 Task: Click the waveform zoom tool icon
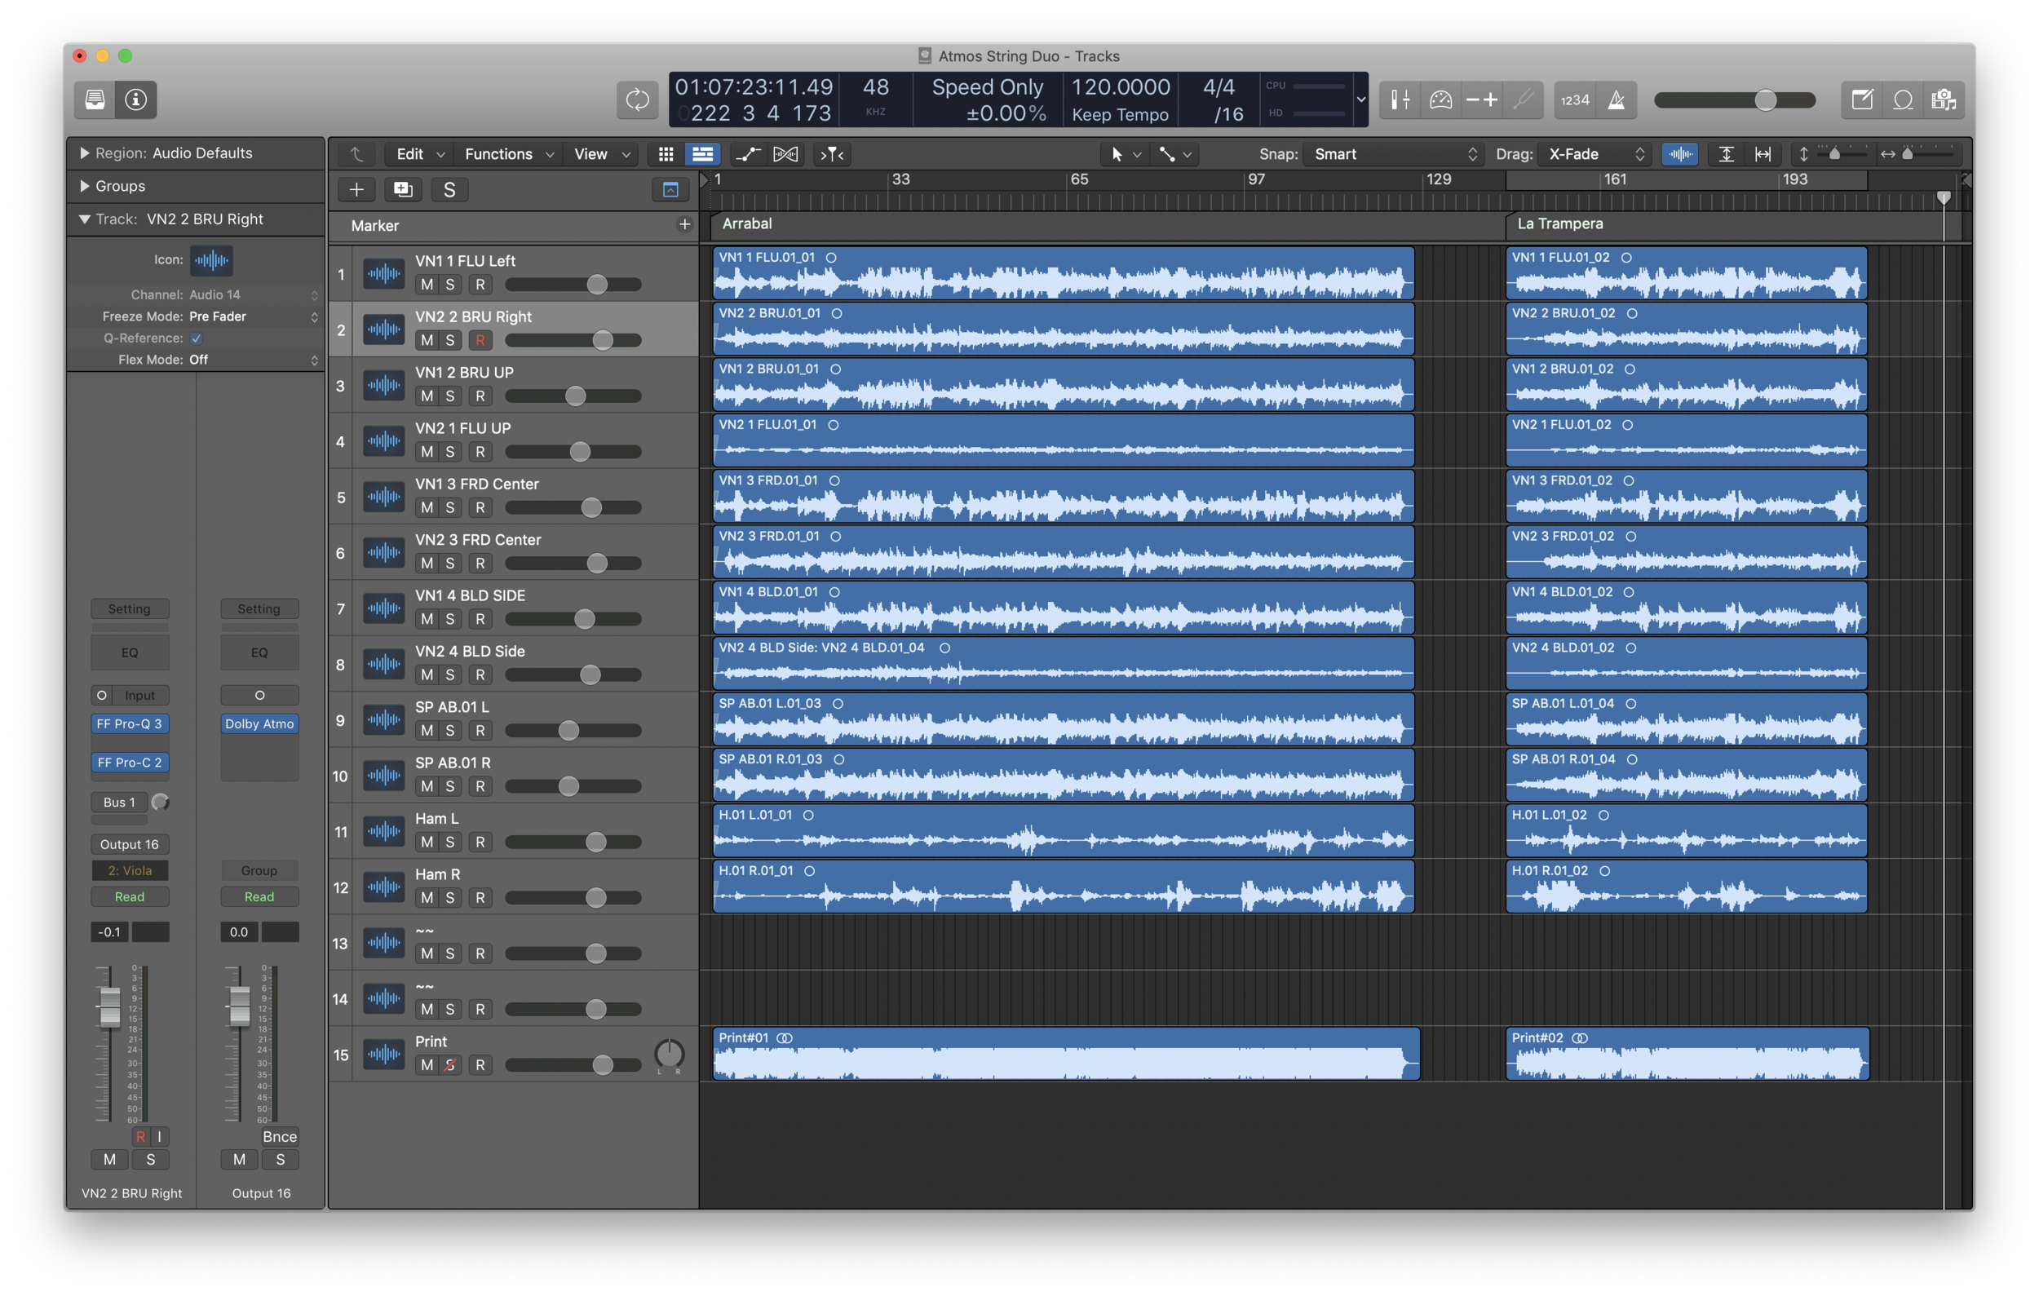(x=1679, y=153)
